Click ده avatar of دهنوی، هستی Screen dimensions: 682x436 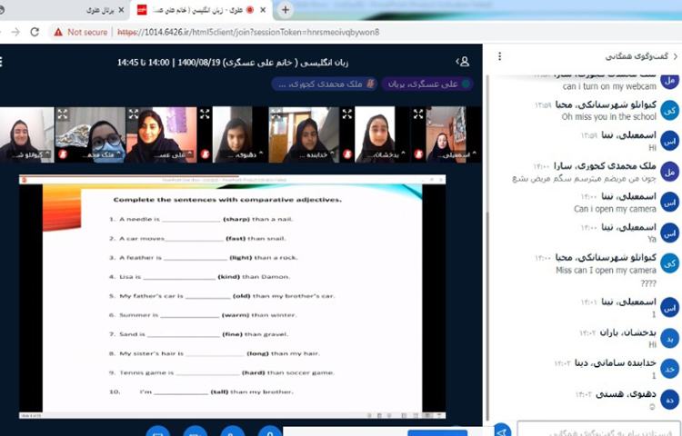coord(670,400)
